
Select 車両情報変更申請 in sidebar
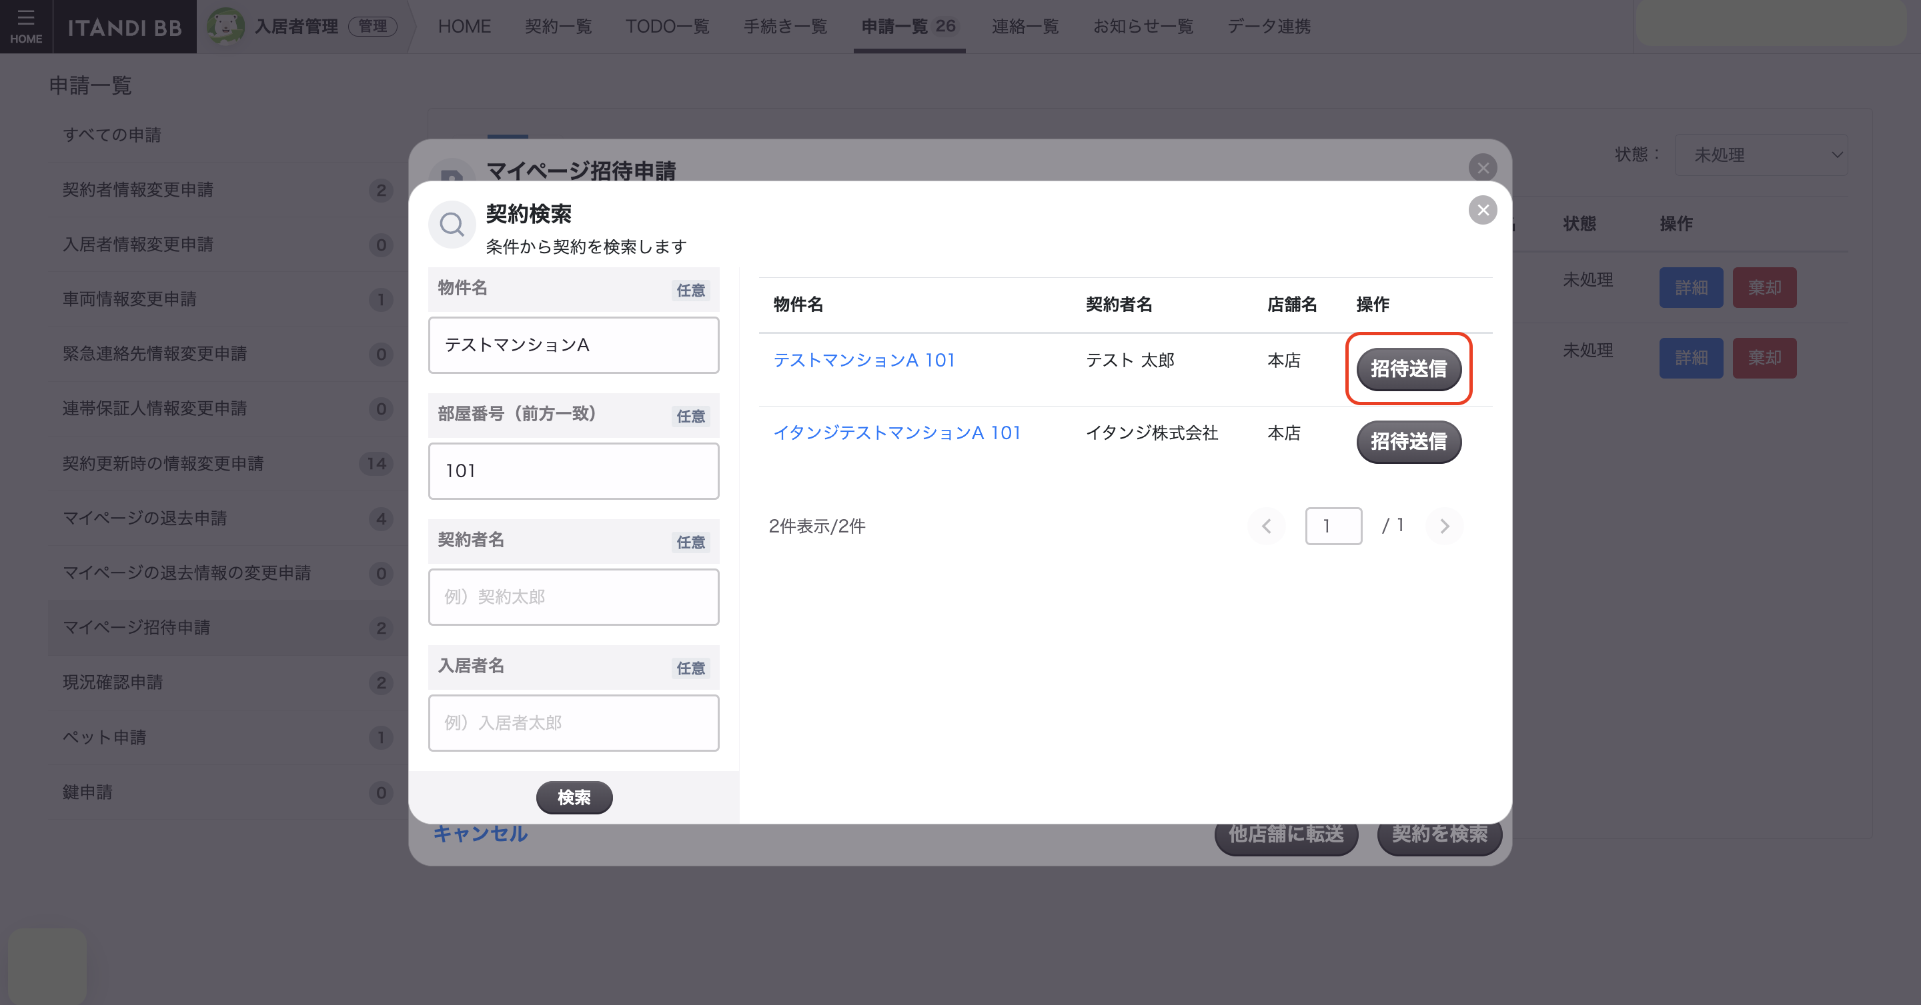coord(227,299)
